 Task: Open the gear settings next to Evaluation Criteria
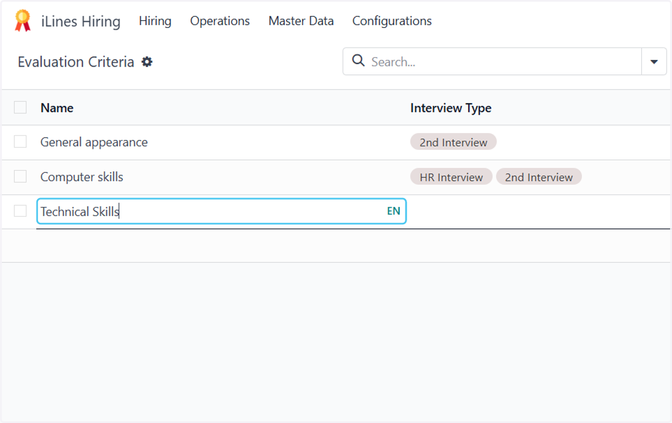tap(147, 62)
